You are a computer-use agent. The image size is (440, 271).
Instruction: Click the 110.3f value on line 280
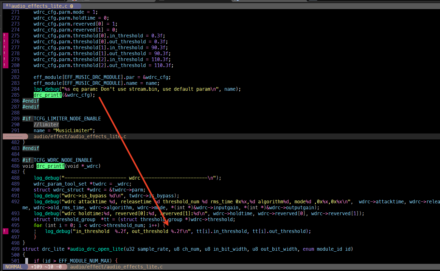[163, 65]
